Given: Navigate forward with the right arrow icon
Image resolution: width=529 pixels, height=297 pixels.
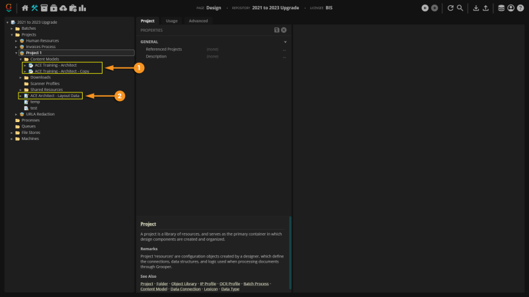Looking at the screenshot, I should [434, 8].
